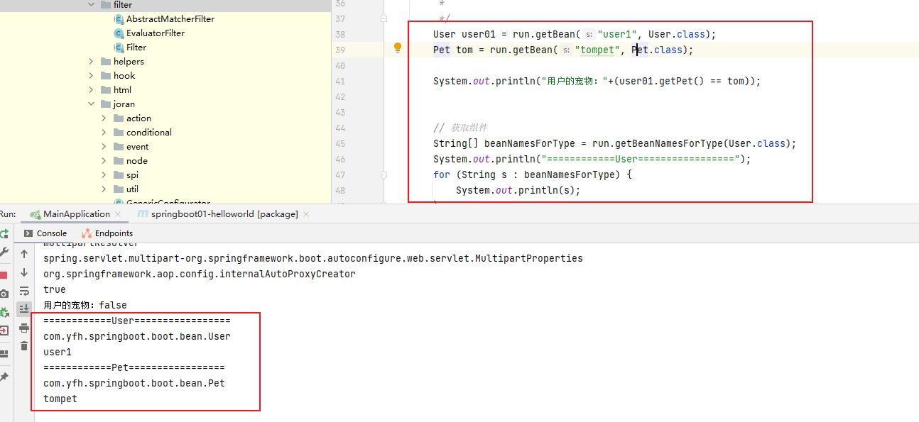The image size is (919, 422).
Task: Collapse the joran package node
Action: pos(91,104)
